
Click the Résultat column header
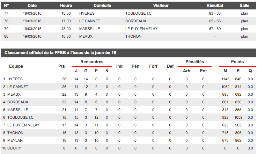(215, 6)
